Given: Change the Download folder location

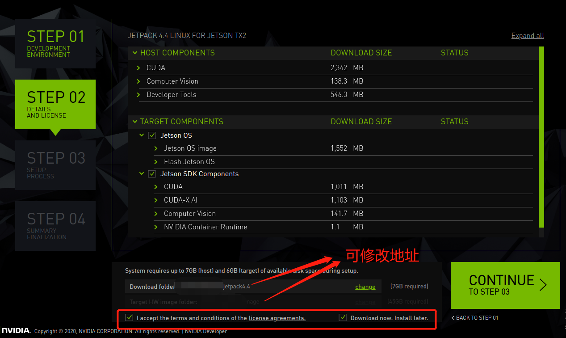Looking at the screenshot, I should point(365,287).
